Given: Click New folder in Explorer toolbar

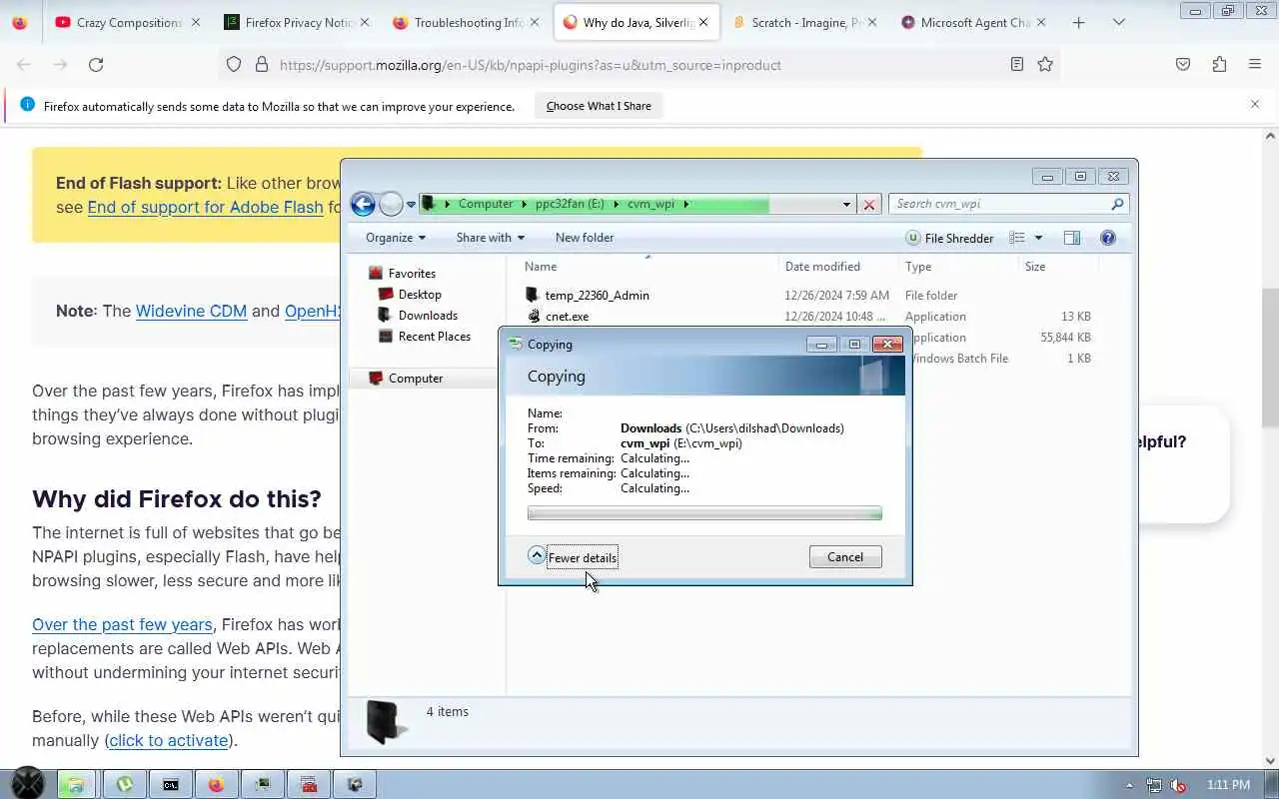Looking at the screenshot, I should (585, 238).
